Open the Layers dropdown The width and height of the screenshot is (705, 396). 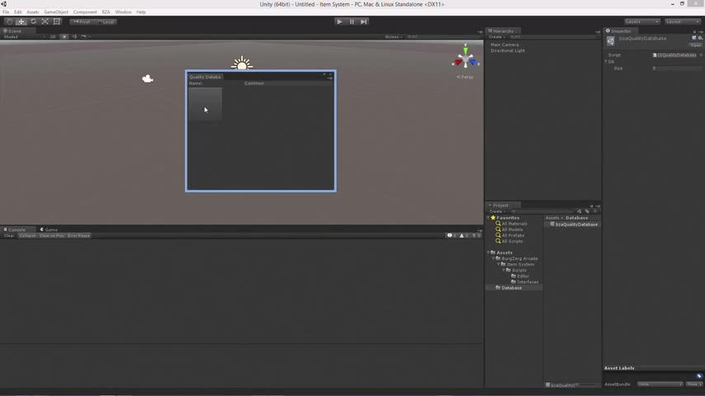(641, 21)
